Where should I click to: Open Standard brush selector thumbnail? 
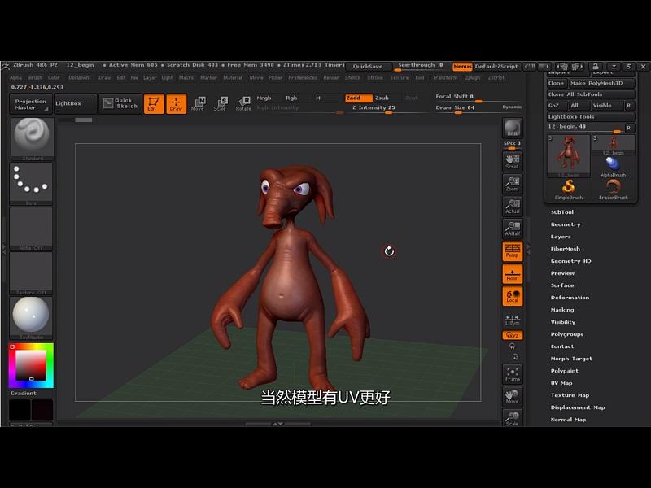coord(32,138)
